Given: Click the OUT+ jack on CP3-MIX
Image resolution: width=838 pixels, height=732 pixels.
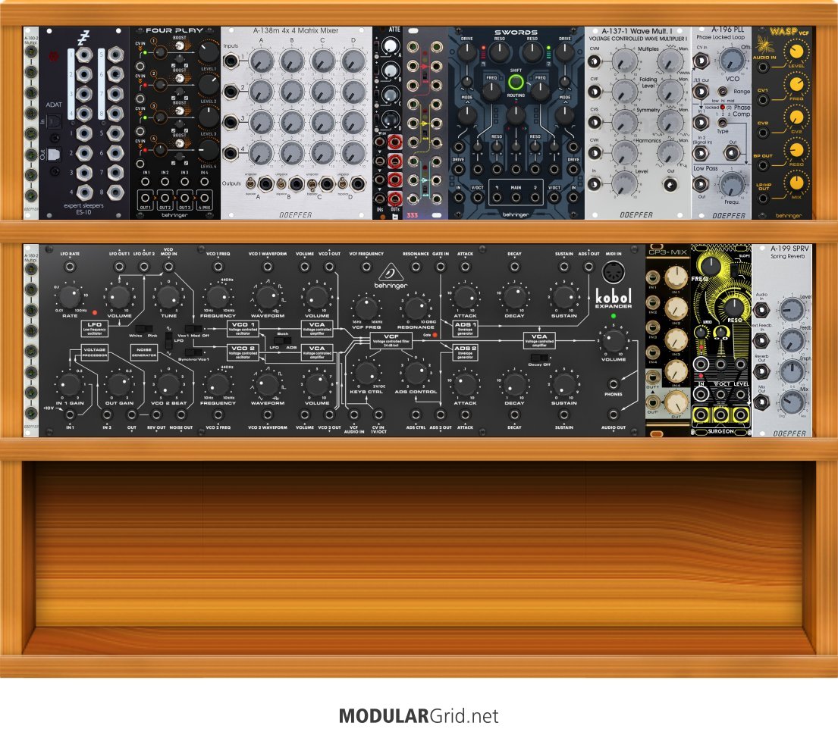Looking at the screenshot, I should pos(652,377).
